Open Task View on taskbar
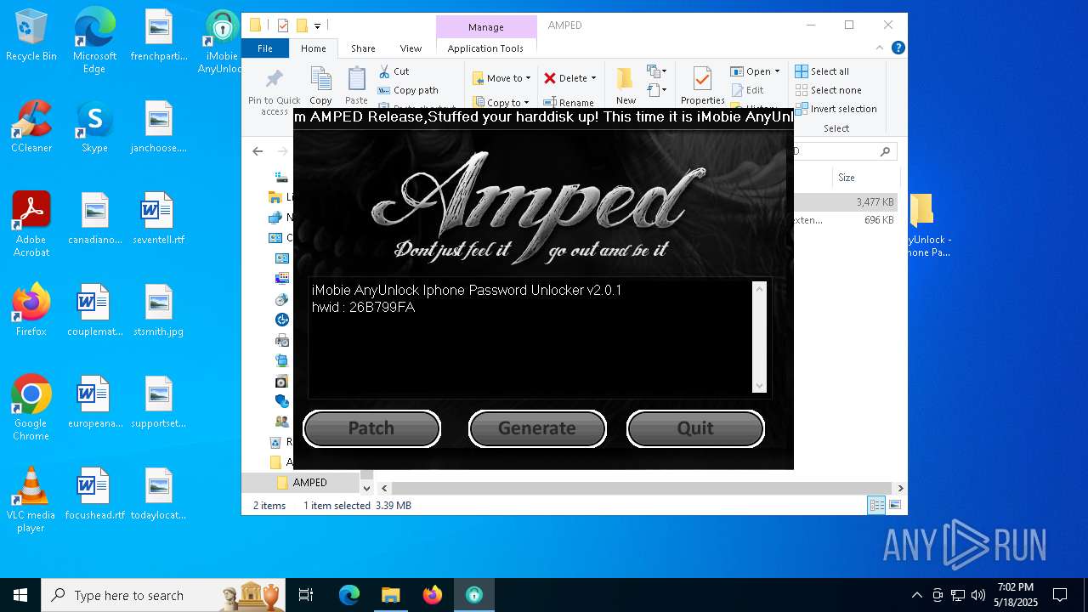The image size is (1088, 612). [x=306, y=595]
